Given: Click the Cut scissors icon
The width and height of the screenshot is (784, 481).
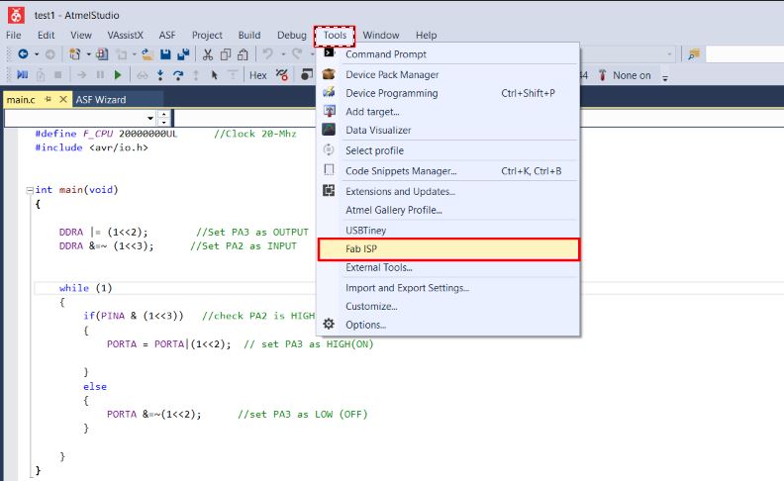Looking at the screenshot, I should (208, 54).
